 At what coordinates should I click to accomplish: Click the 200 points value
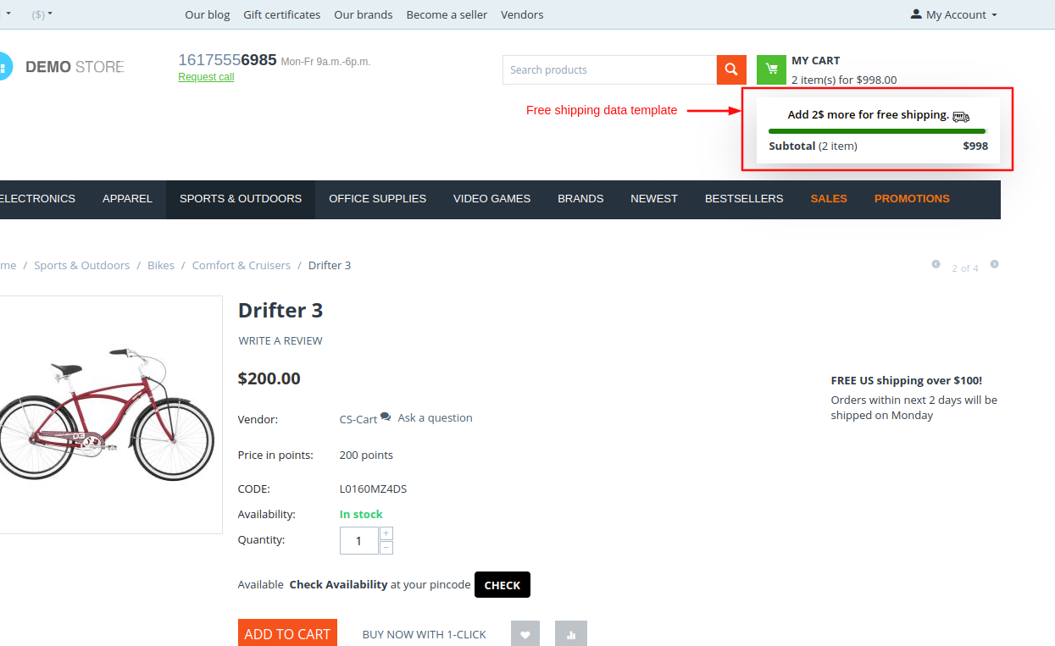366,455
